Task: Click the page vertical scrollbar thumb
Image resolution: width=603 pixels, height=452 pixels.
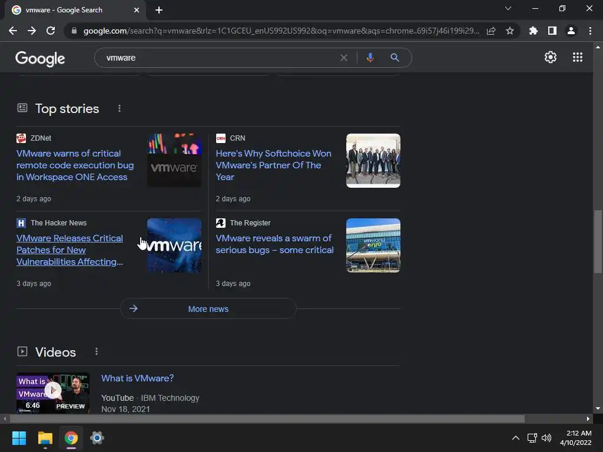Action: tap(598, 241)
